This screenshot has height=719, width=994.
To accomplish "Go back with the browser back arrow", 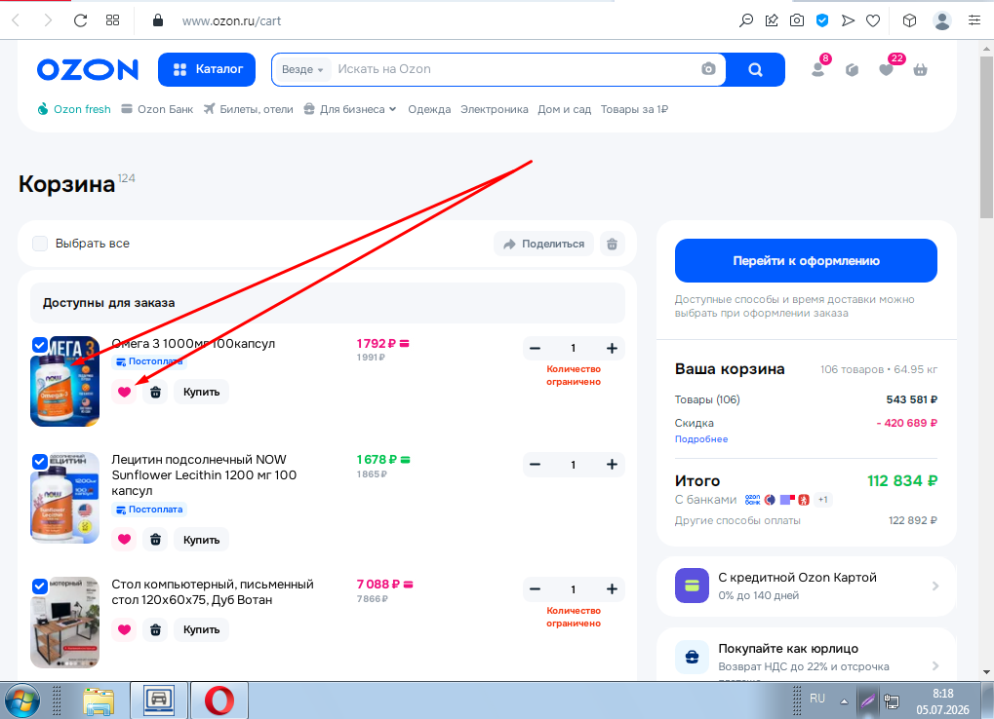I will click(x=17, y=20).
